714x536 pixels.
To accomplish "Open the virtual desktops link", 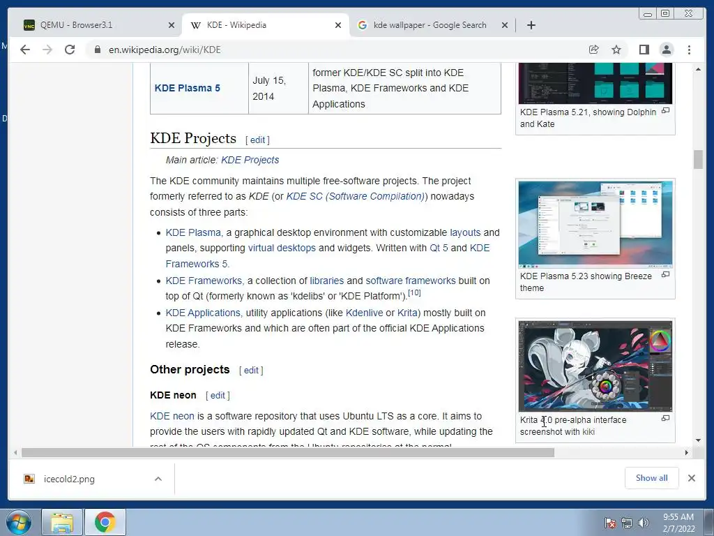I will pyautogui.click(x=282, y=248).
